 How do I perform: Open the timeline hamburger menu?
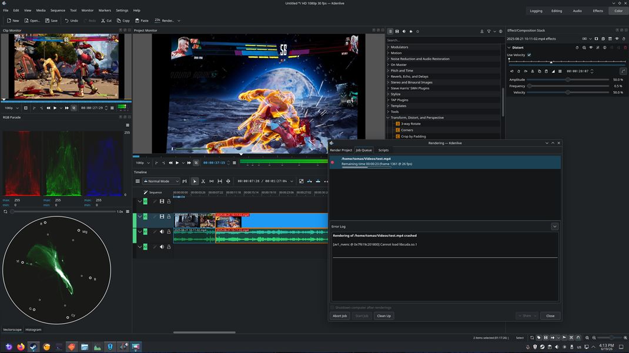point(138,181)
